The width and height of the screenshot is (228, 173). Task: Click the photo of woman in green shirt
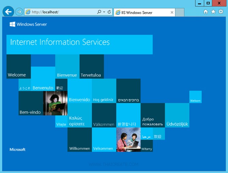(x=55, y=103)
